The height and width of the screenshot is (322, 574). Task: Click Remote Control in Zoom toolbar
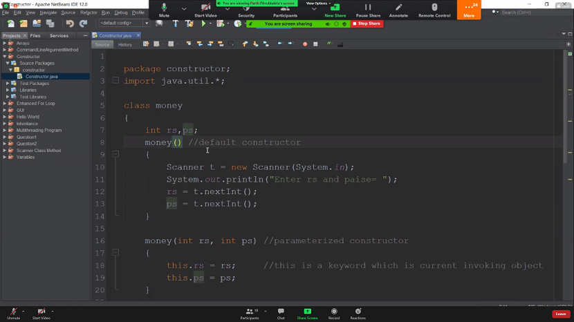pyautogui.click(x=434, y=10)
